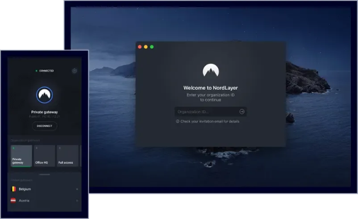
Task: Click the arrow submit icon in Organization ID field
Action: tap(242, 112)
